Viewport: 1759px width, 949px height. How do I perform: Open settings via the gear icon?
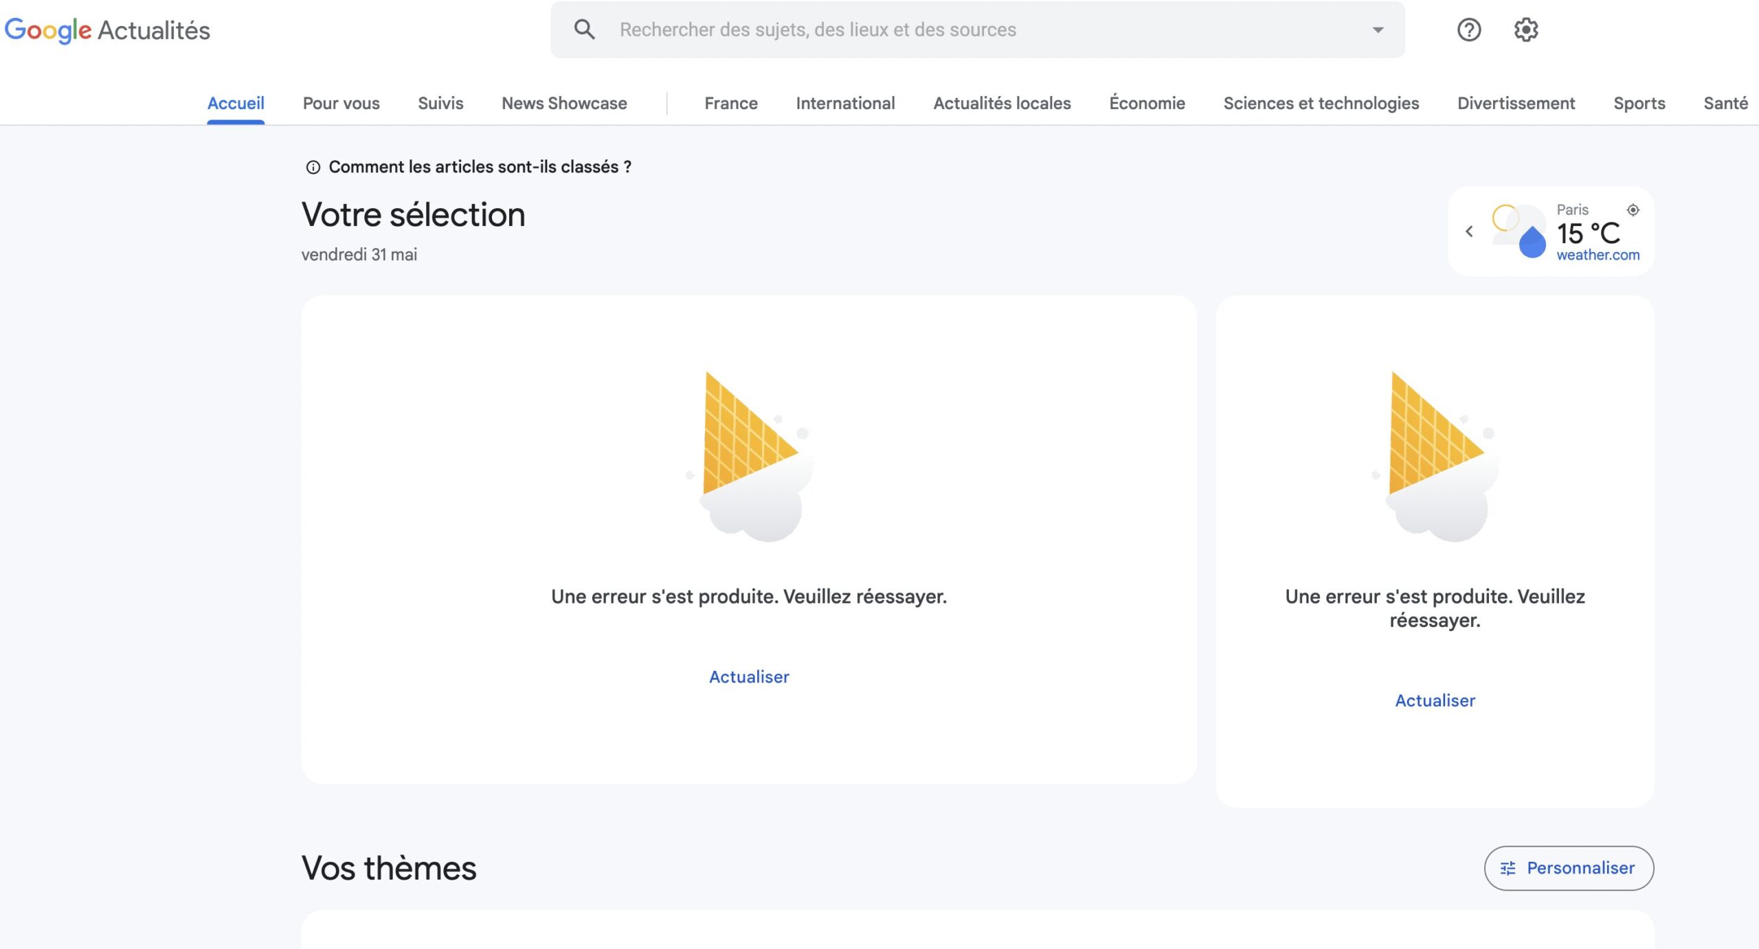[1526, 30]
